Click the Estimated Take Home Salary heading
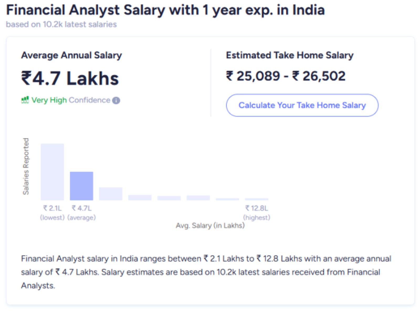 (290, 55)
